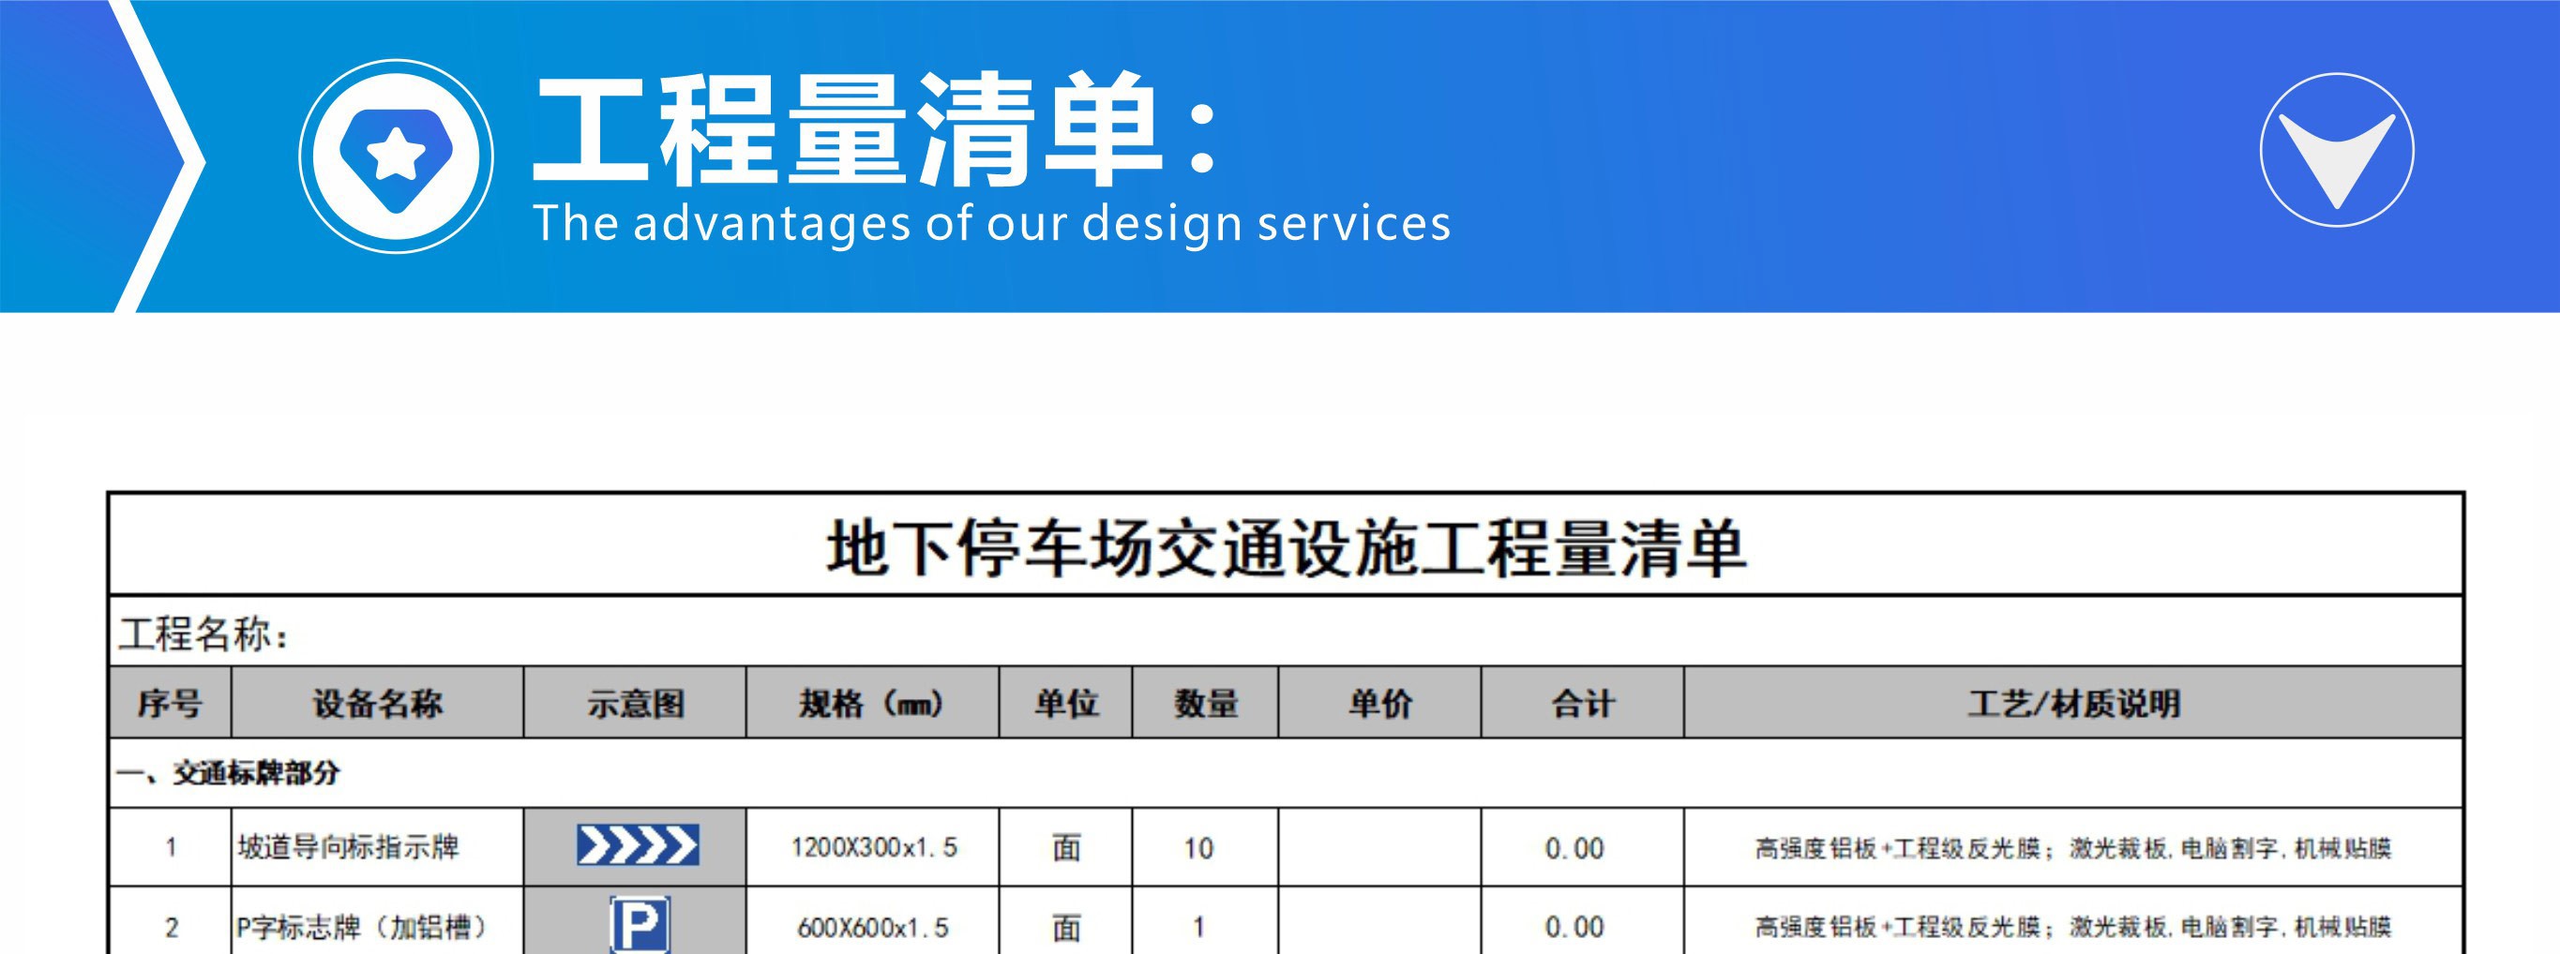Select the 序号 column header

point(170,704)
